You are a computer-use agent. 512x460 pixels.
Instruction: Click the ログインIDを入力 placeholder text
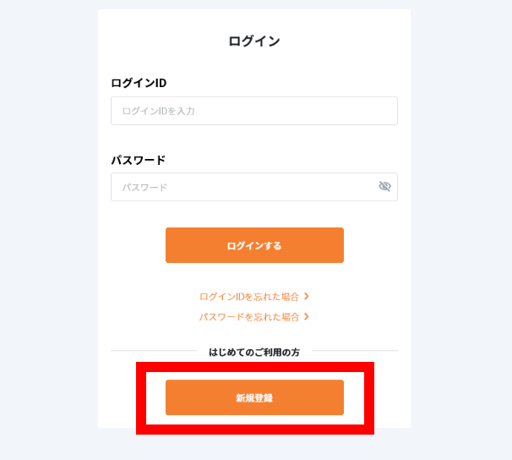tap(159, 111)
